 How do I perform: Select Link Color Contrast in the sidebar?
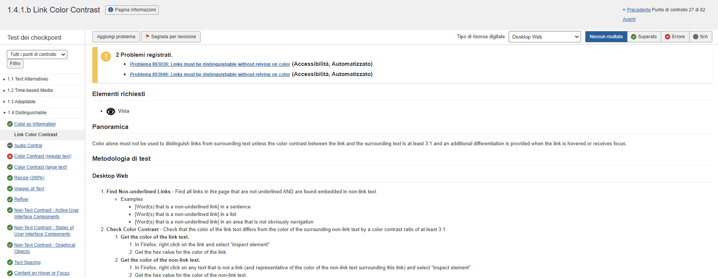pos(36,135)
